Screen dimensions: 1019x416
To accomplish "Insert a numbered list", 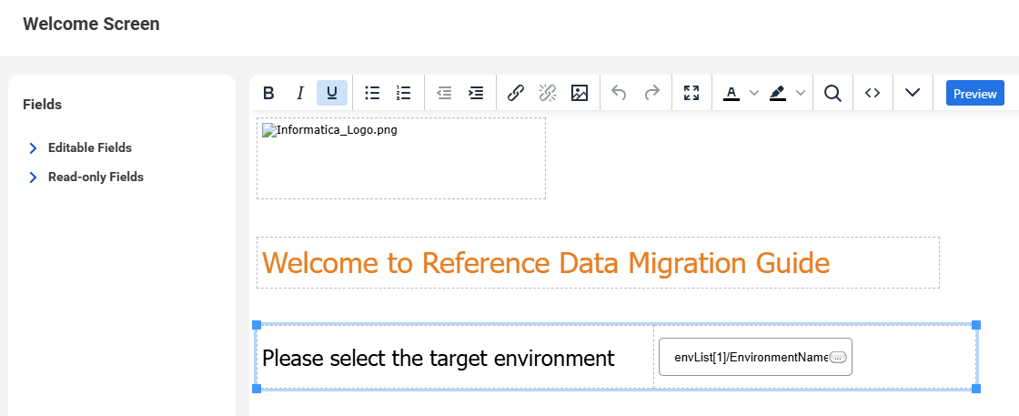I will point(404,94).
